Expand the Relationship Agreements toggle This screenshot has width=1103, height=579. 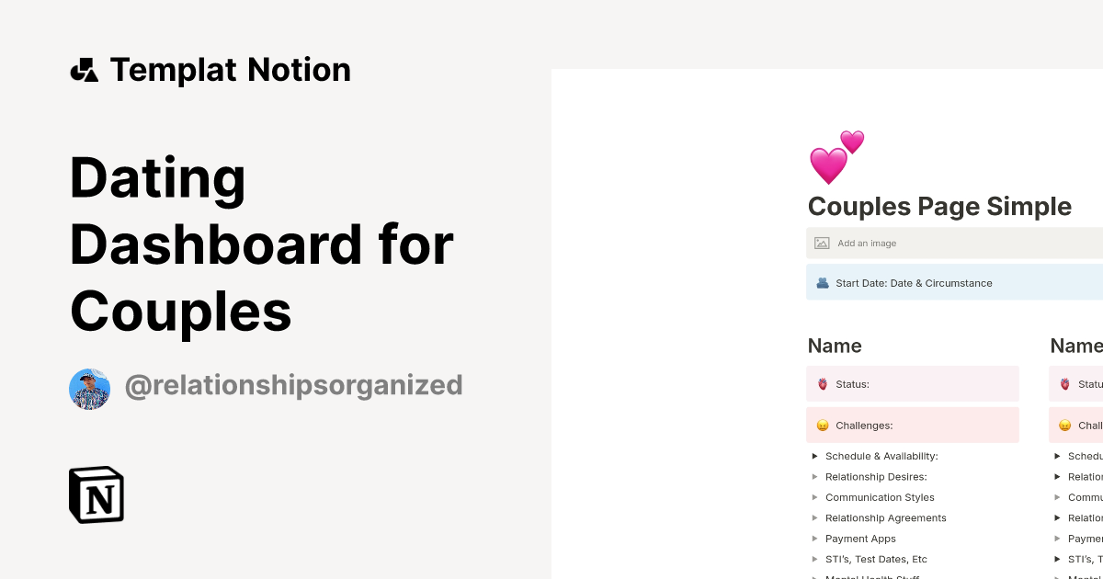[814, 517]
